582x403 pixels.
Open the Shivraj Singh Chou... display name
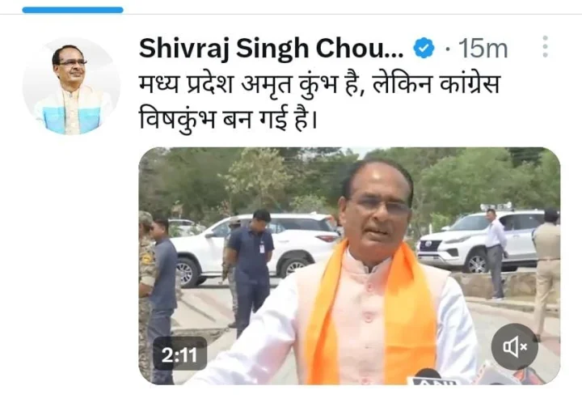point(271,49)
